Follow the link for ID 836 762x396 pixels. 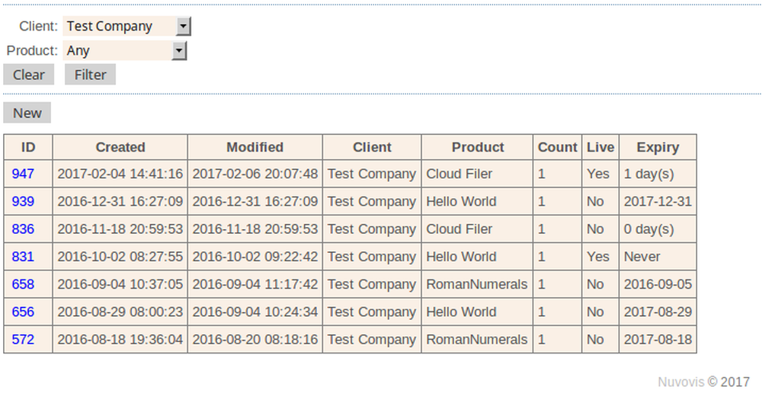[23, 229]
